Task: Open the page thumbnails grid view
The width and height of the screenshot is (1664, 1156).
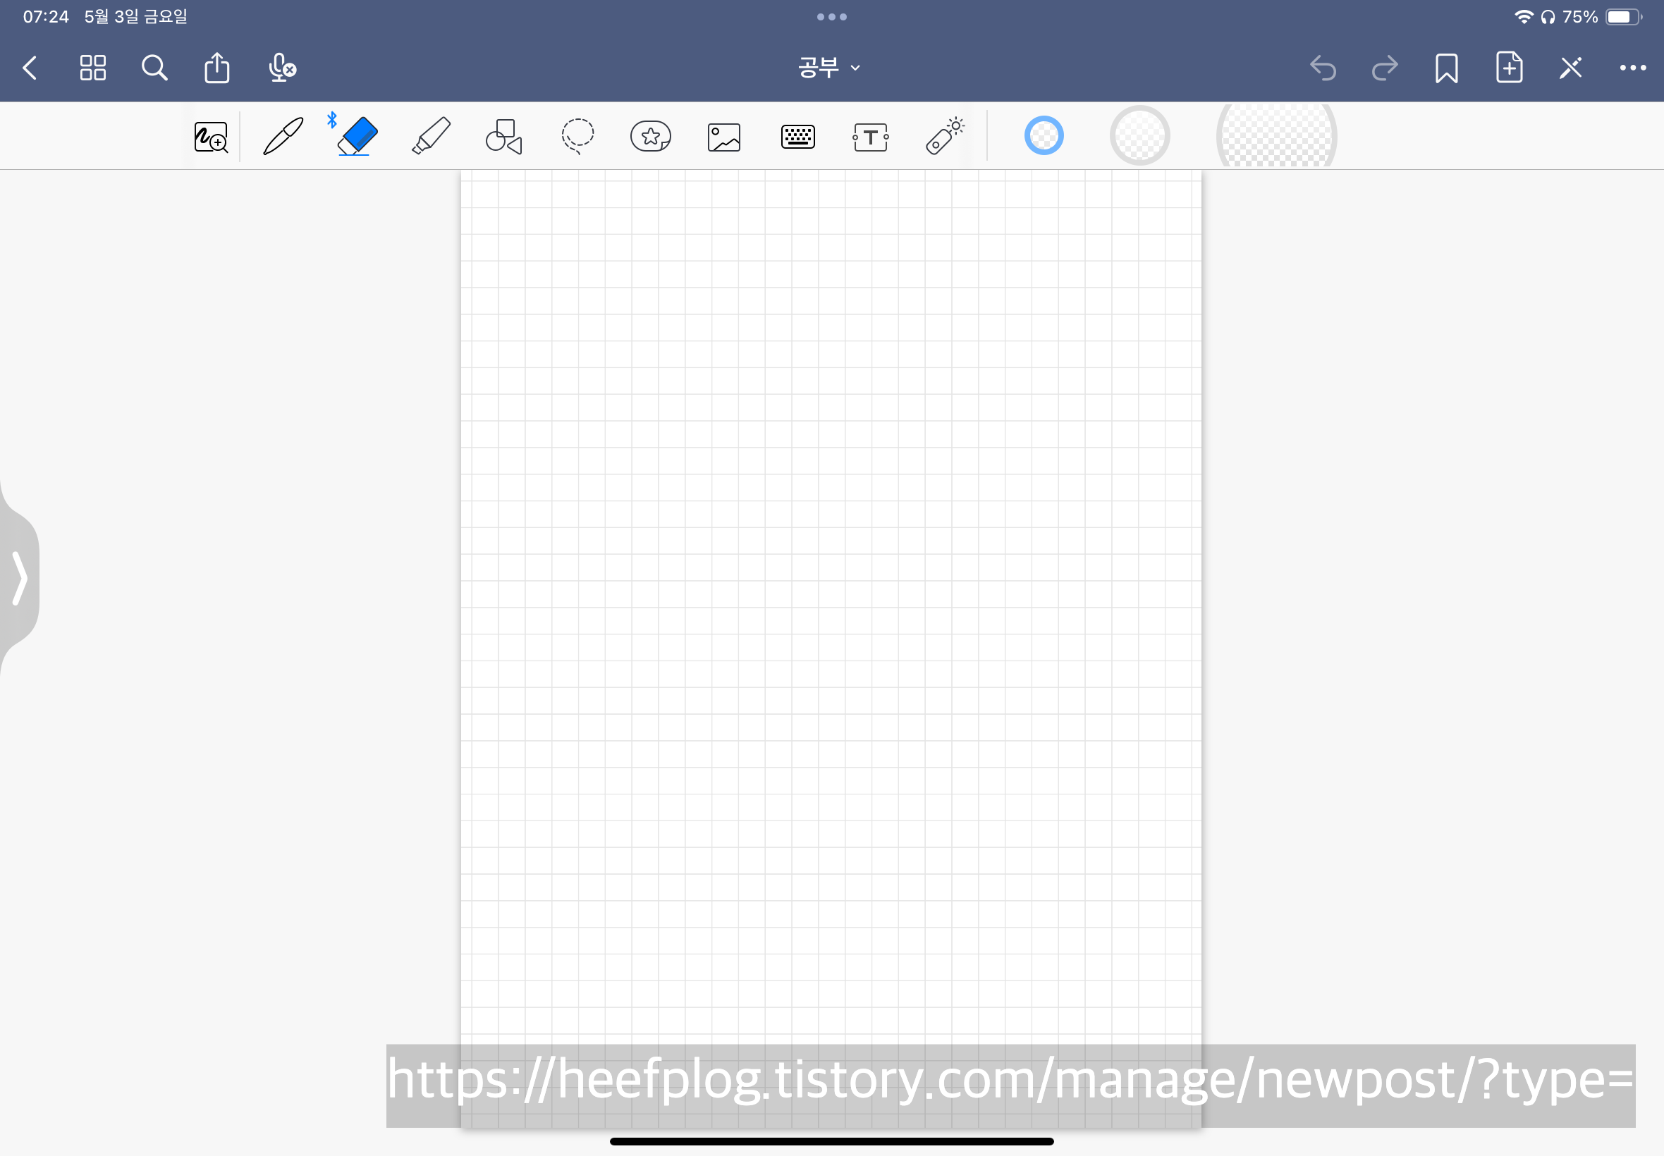Action: (93, 68)
